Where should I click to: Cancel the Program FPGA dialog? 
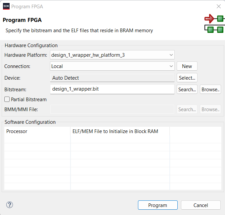pyautogui.click(x=201, y=205)
